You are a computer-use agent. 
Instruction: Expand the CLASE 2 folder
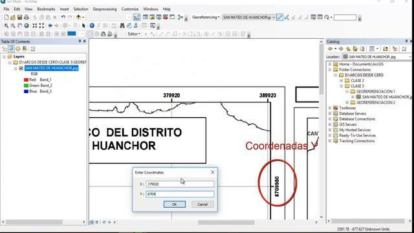pyautogui.click(x=341, y=80)
